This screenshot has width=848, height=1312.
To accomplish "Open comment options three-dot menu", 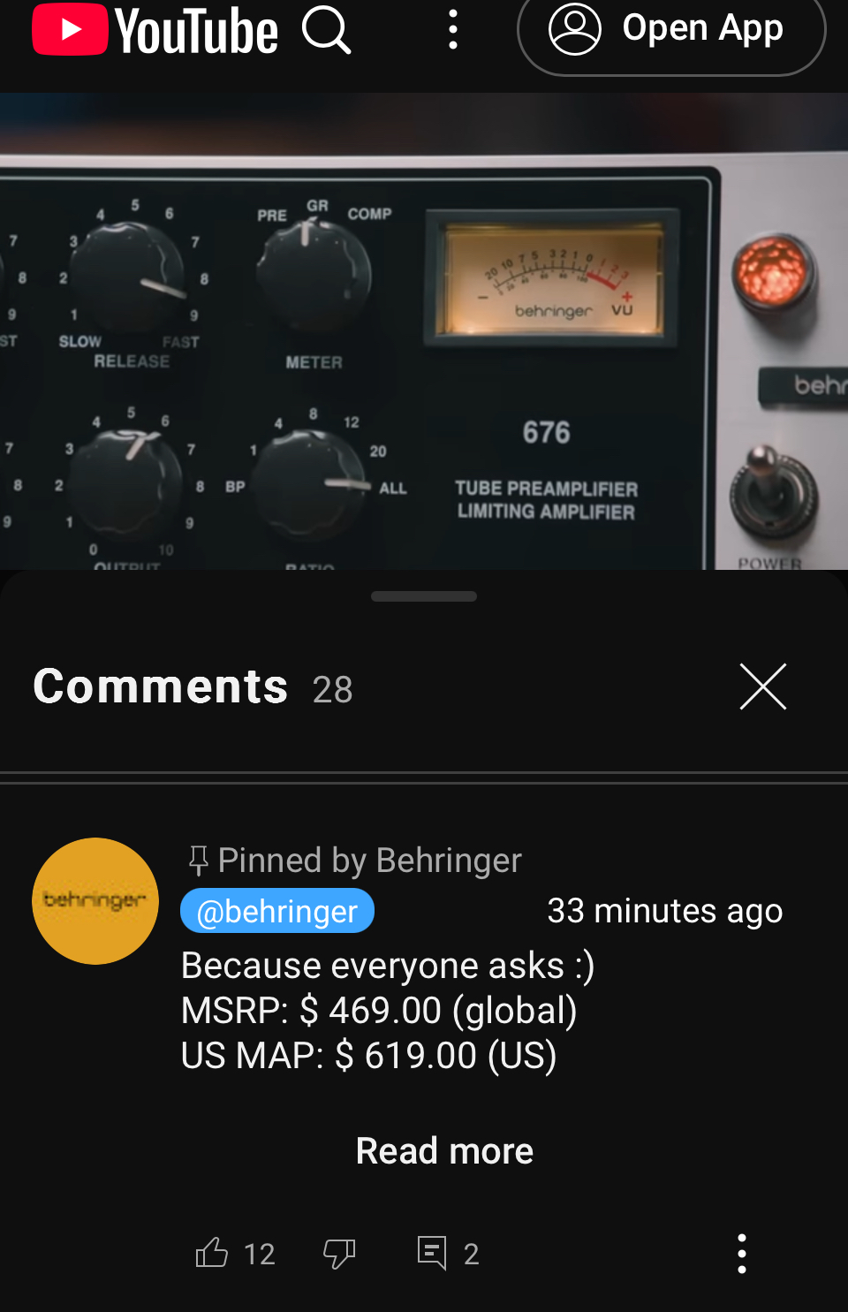I will click(742, 1253).
